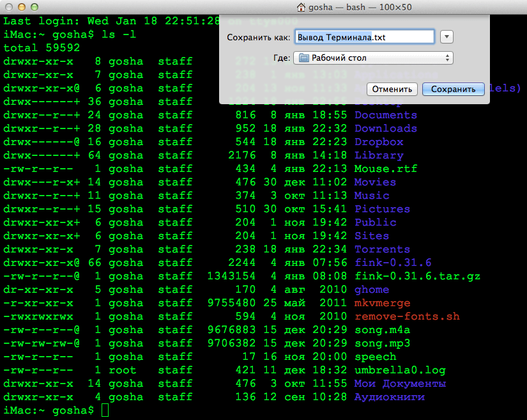Click the Где label in dialog
The height and width of the screenshot is (420, 527).
click(x=282, y=58)
